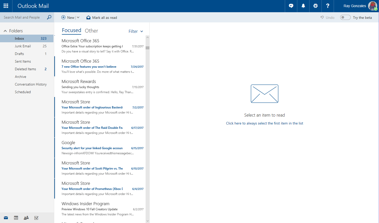Click the large envelope illustration
This screenshot has height=223, width=379.
tap(264, 94)
